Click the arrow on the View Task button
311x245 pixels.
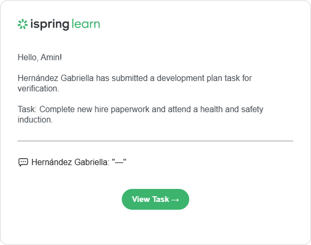[175, 200]
